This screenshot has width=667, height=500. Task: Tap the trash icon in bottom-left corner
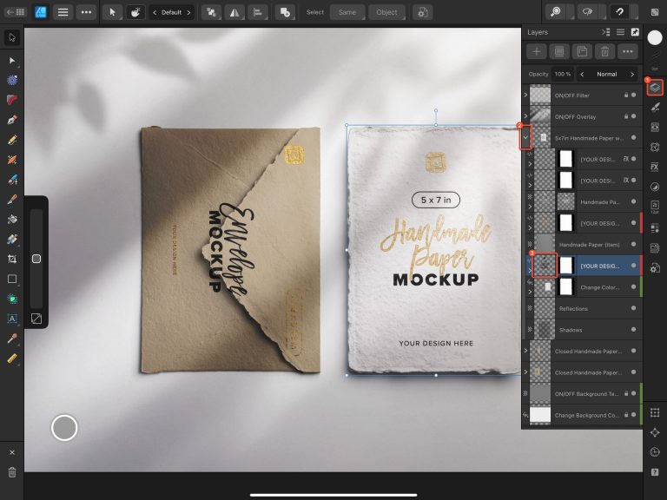point(12,472)
